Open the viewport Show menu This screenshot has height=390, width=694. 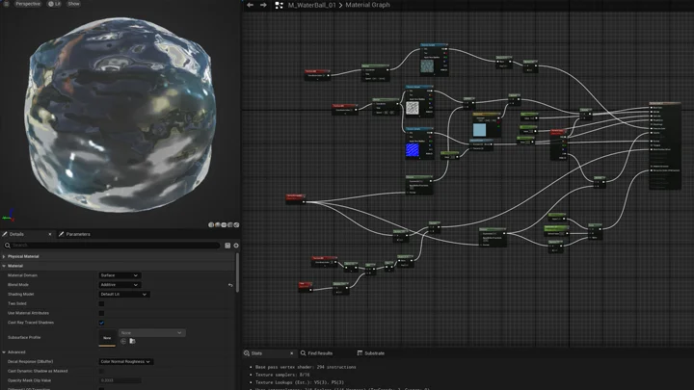coord(73,4)
